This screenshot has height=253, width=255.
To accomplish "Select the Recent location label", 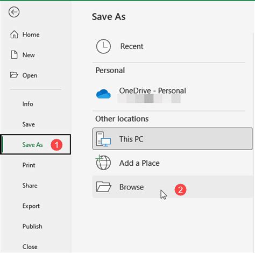I will (x=132, y=46).
